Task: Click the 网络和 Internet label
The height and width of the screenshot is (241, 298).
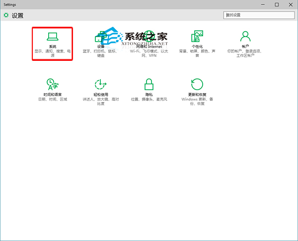Action: (x=149, y=47)
